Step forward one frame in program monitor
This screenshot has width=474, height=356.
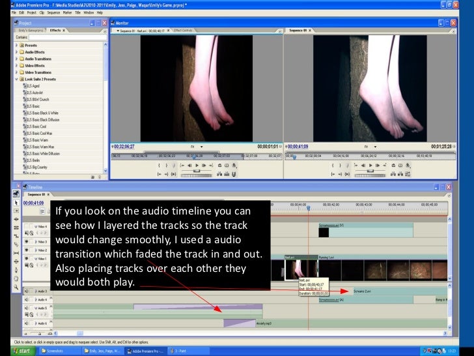point(378,166)
